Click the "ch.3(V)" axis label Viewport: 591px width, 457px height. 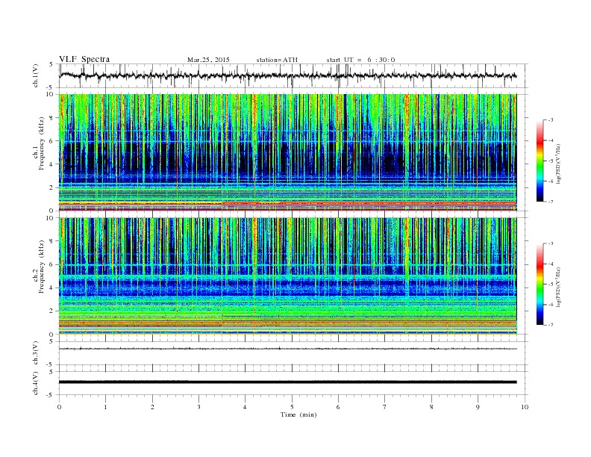tap(36, 353)
